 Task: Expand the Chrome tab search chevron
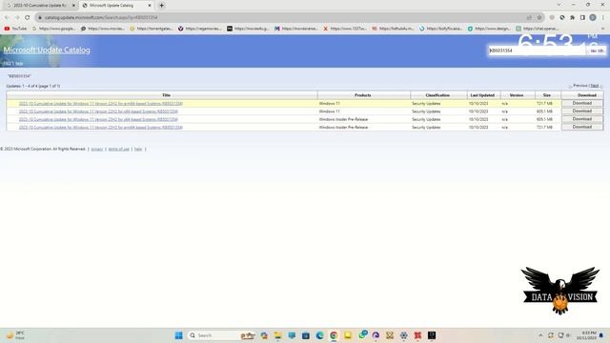pos(559,5)
